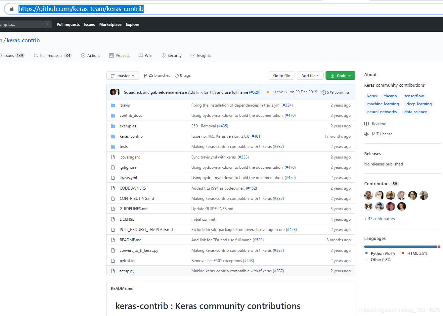Click file icon next to LICENSE
Viewport: 443px width, 316px height.
(113, 219)
